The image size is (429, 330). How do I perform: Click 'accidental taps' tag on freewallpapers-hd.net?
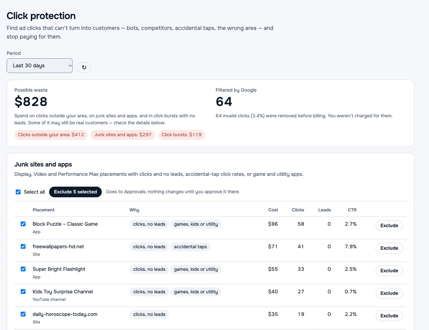pos(191,247)
